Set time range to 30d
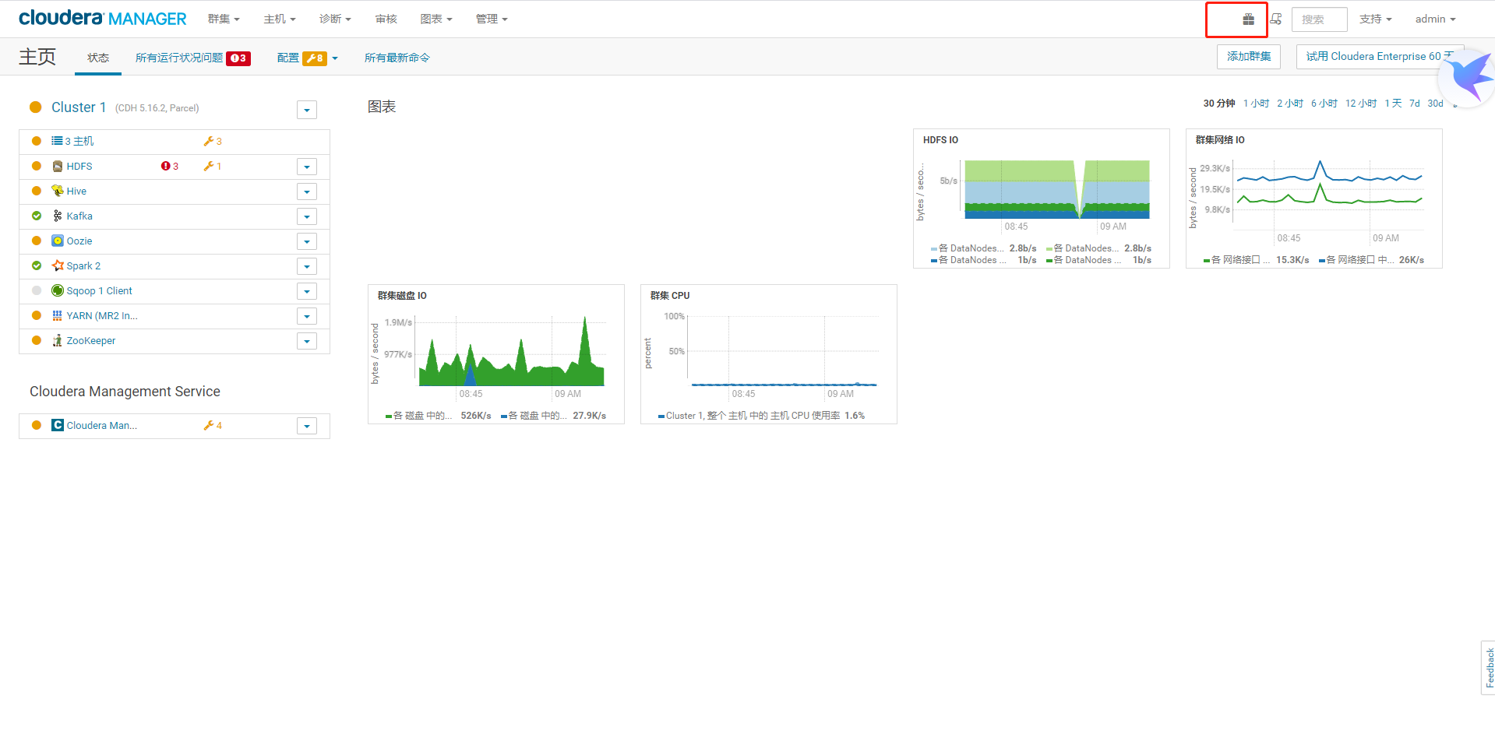1495x731 pixels. (1435, 104)
